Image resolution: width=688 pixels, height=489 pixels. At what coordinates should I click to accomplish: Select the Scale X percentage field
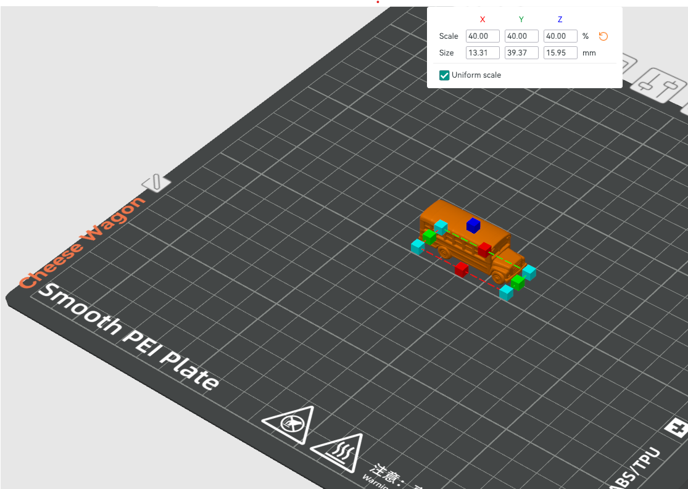(x=483, y=36)
